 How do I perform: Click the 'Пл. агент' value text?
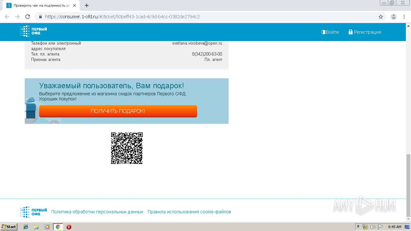click(213, 59)
